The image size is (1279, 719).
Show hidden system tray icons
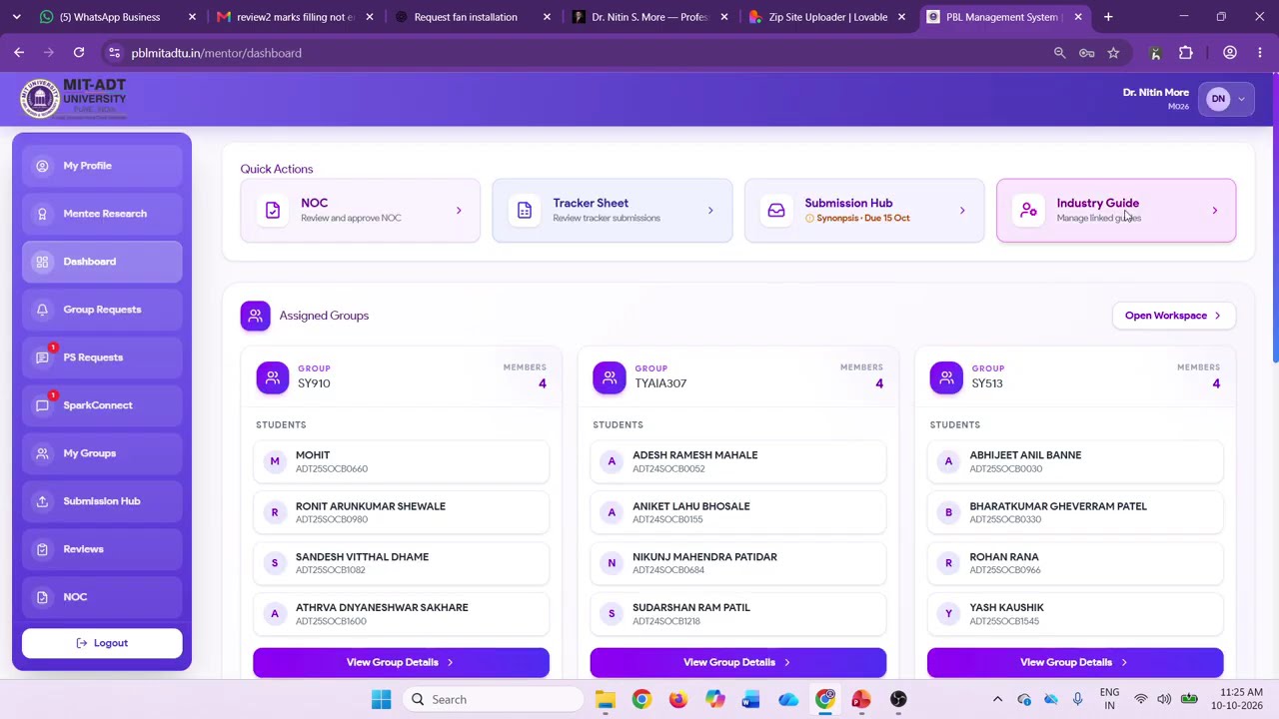(997, 699)
